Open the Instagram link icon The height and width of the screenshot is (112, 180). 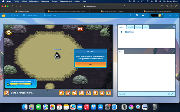(x=137, y=15)
